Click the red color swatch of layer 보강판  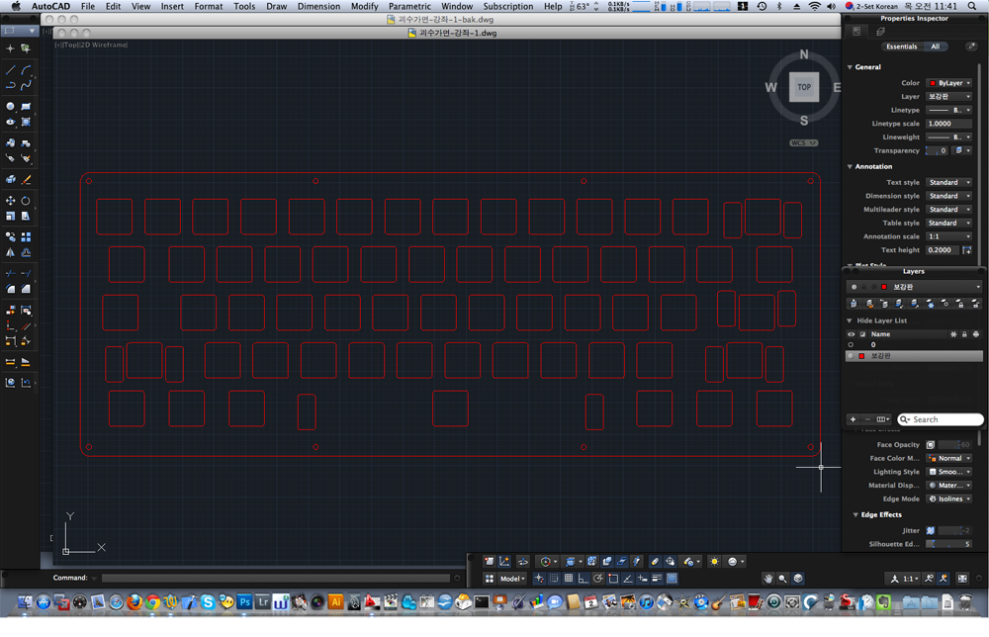click(862, 356)
